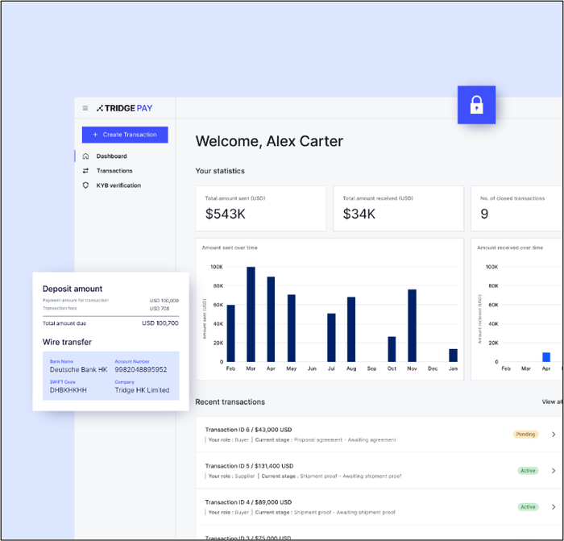Go to the Transactions menu item

tap(114, 171)
